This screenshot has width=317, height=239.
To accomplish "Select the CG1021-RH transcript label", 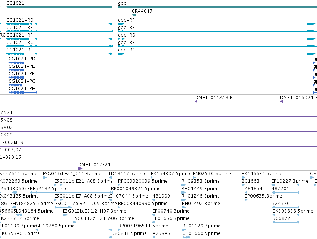I will coord(20,50).
